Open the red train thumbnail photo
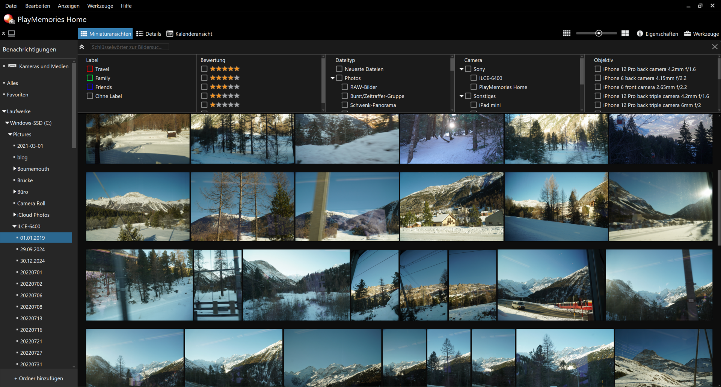Image resolution: width=721 pixels, height=387 pixels. [x=551, y=285]
